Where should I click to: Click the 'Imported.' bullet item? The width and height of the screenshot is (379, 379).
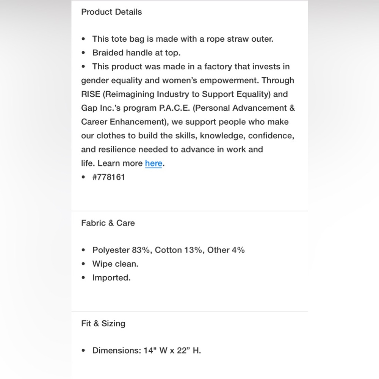pos(111,278)
